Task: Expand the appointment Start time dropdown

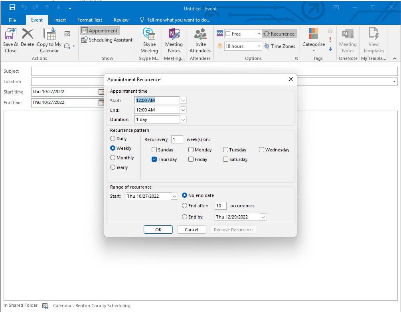Action: pos(183,100)
